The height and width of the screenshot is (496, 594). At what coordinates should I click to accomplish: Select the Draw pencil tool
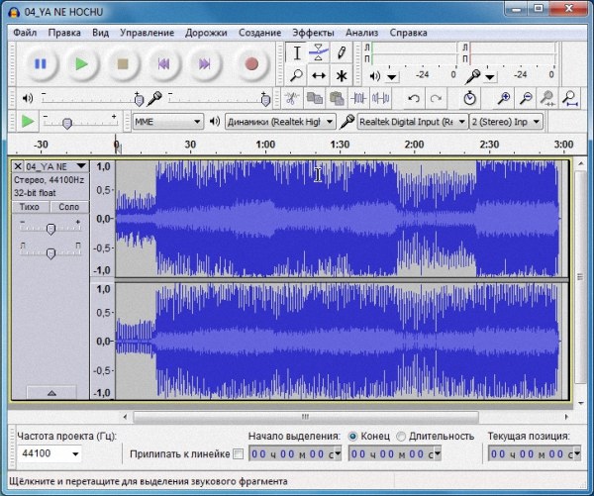click(x=342, y=53)
